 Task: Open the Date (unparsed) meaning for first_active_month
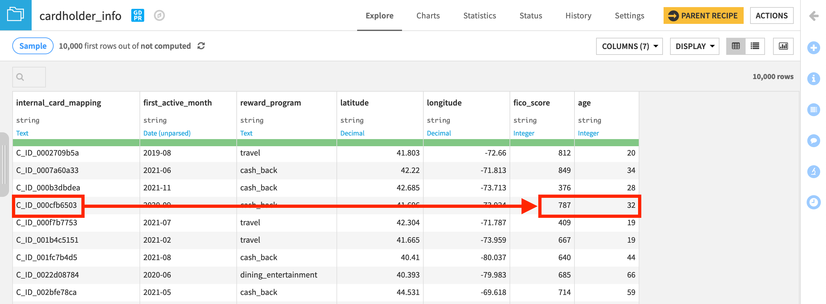pos(167,133)
